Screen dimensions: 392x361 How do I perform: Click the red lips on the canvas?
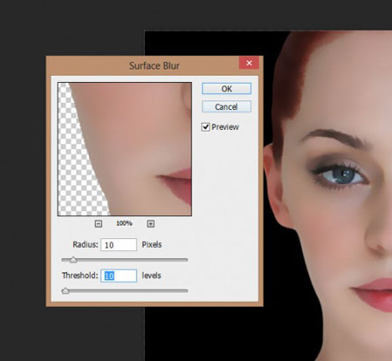pyautogui.click(x=373, y=294)
